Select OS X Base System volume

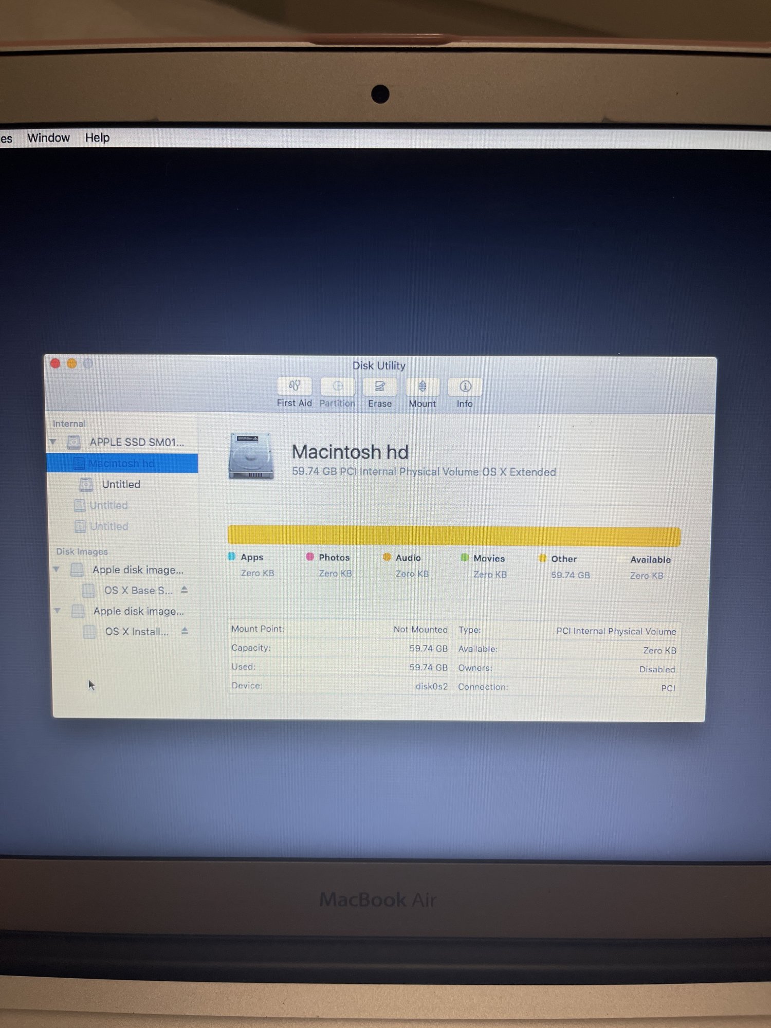138,591
